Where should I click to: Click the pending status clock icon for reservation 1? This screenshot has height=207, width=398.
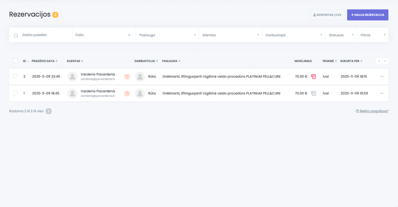click(x=127, y=93)
